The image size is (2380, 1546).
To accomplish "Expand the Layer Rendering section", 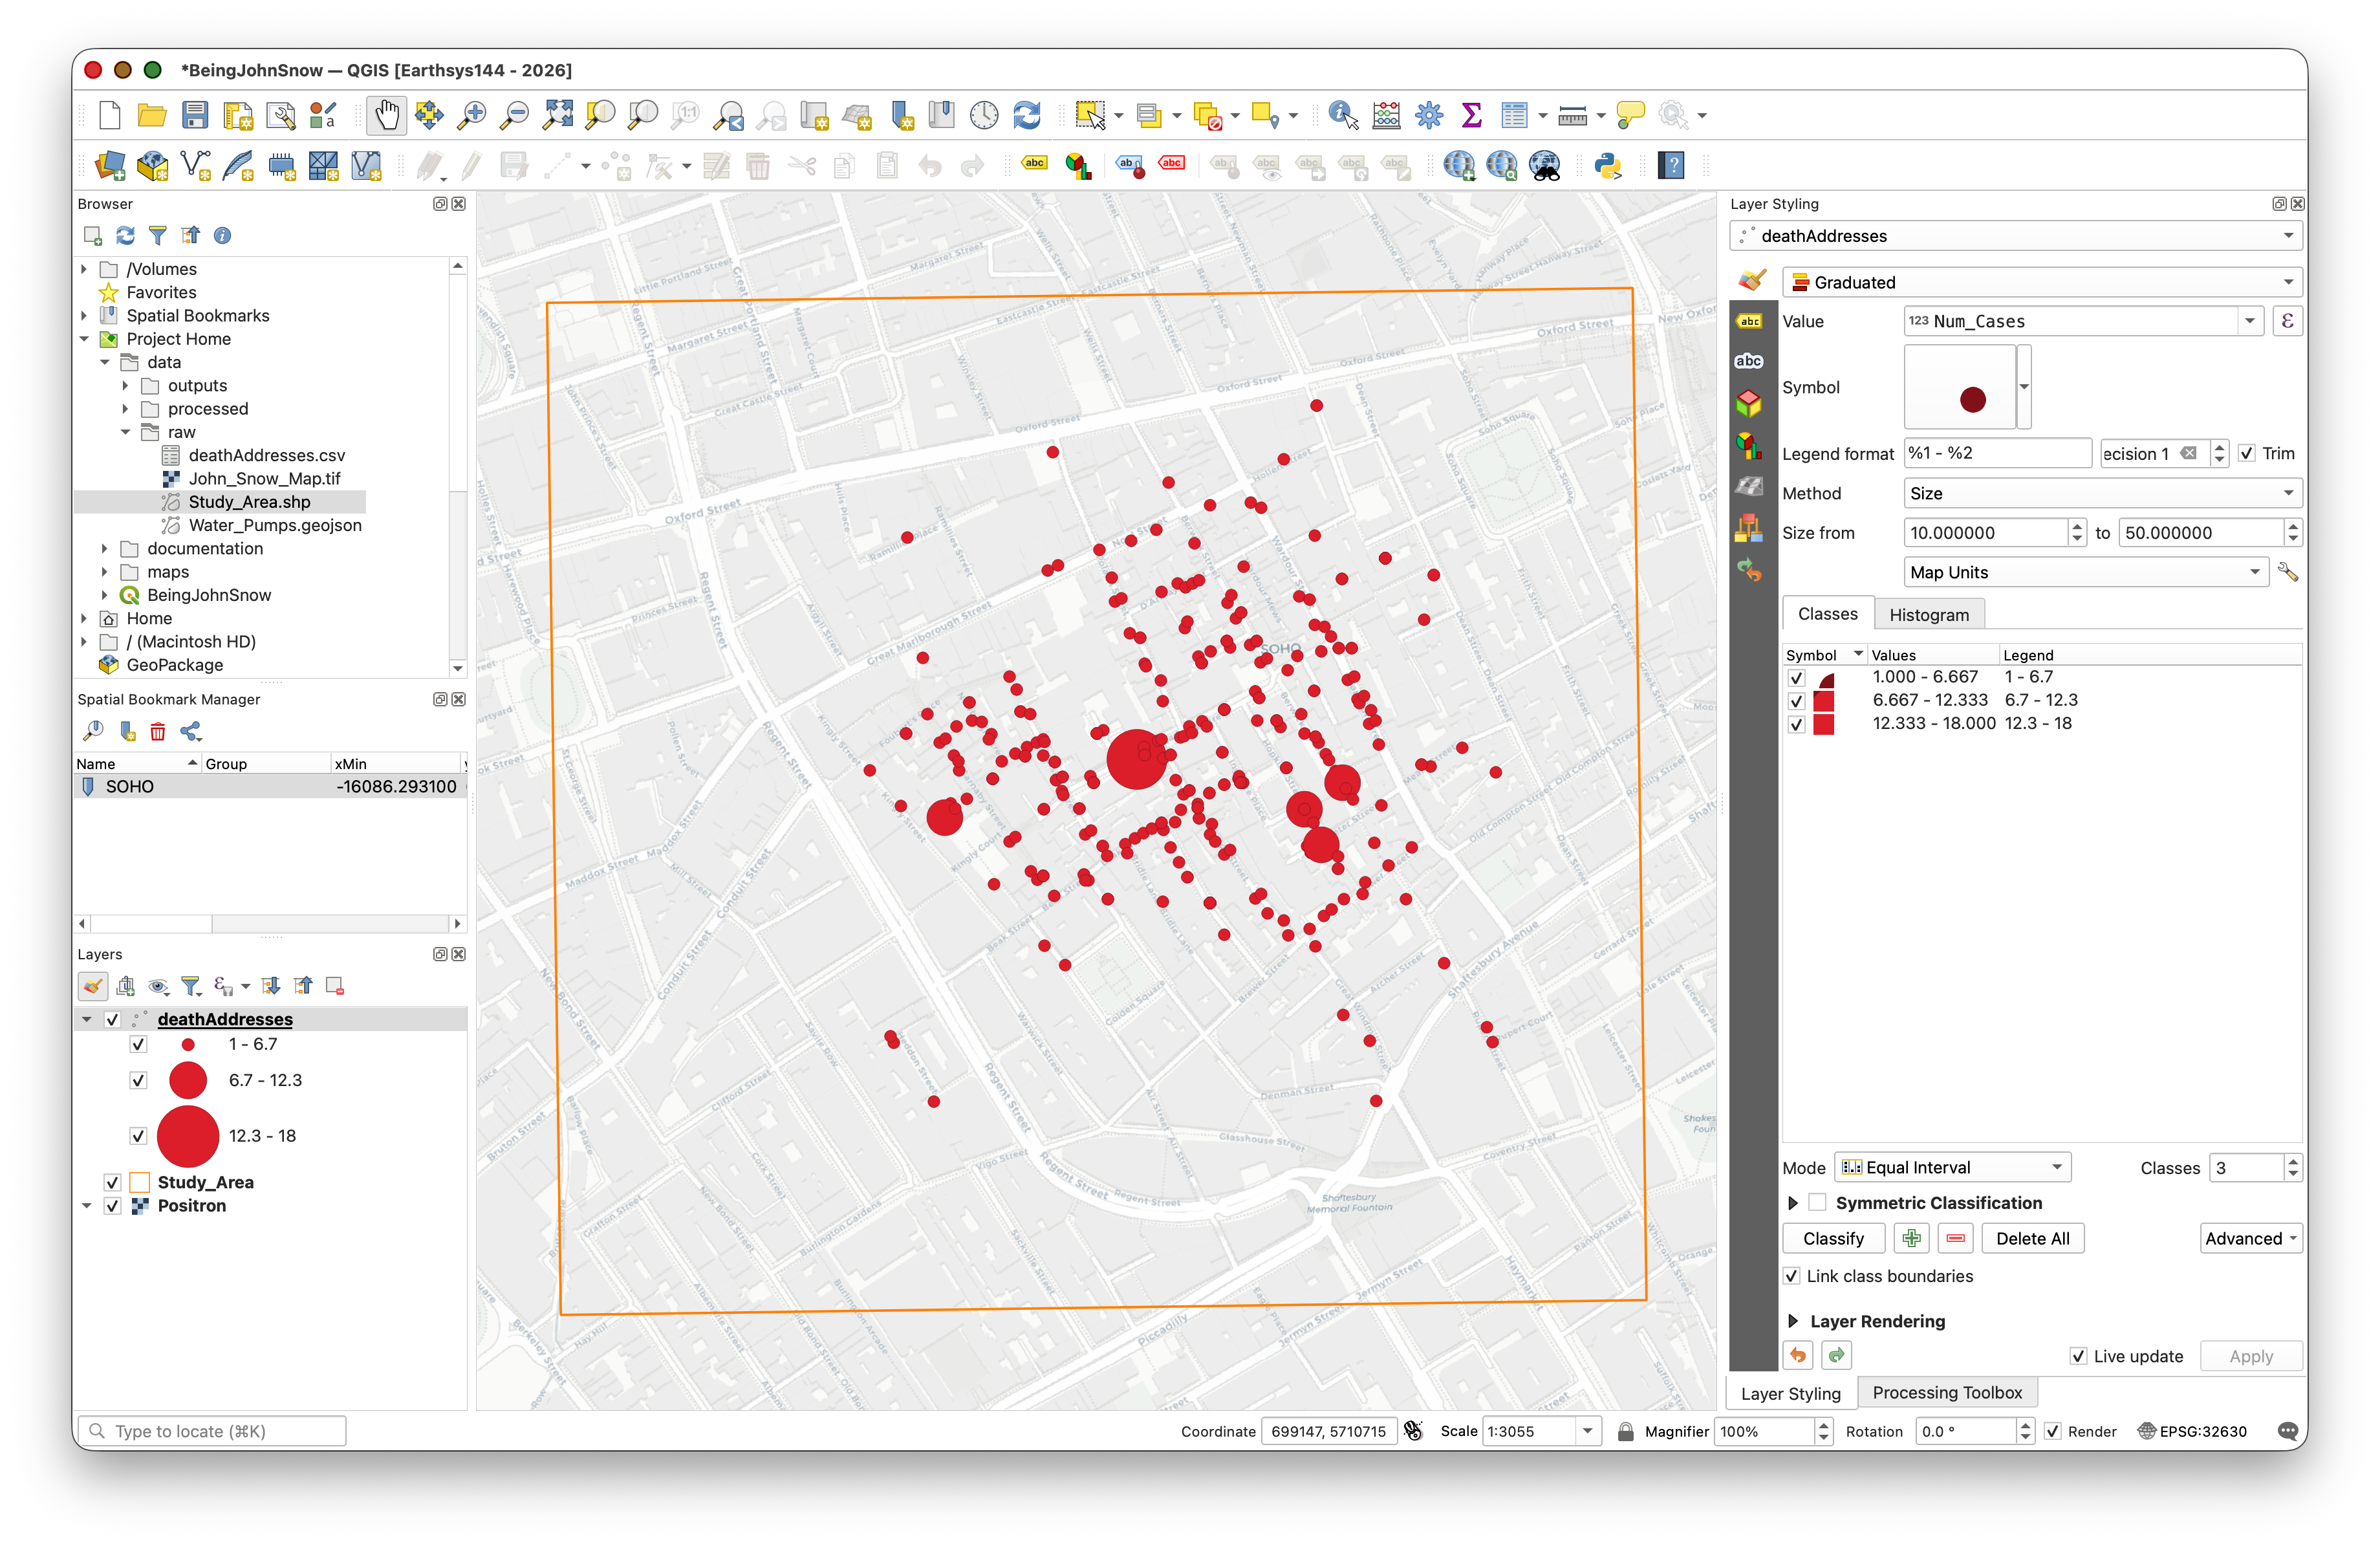I will [1793, 1321].
